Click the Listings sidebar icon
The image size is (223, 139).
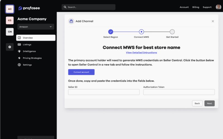19,44
